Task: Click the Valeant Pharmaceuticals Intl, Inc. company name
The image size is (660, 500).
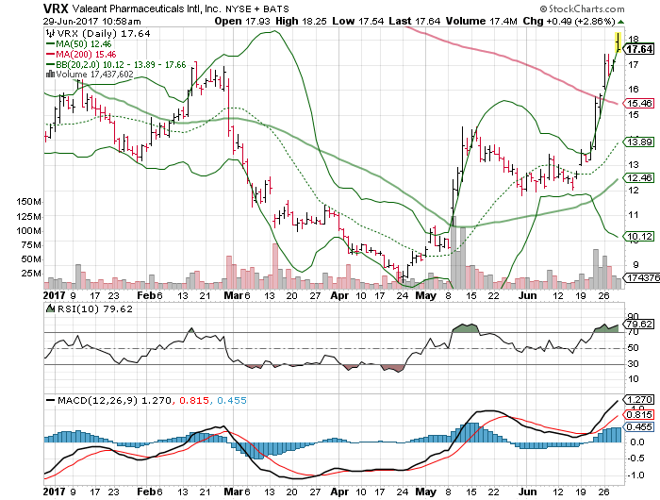Action: [x=146, y=8]
